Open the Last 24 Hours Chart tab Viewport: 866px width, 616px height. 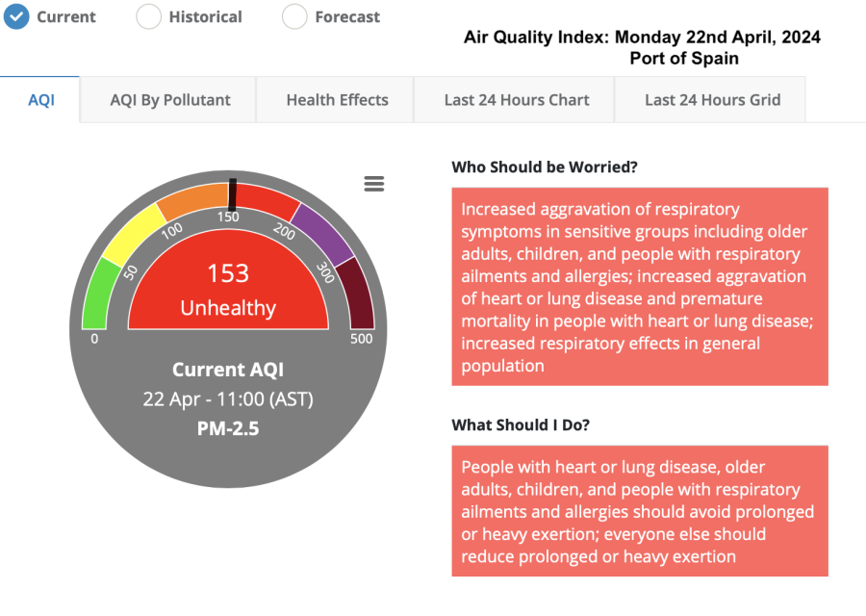(x=517, y=100)
